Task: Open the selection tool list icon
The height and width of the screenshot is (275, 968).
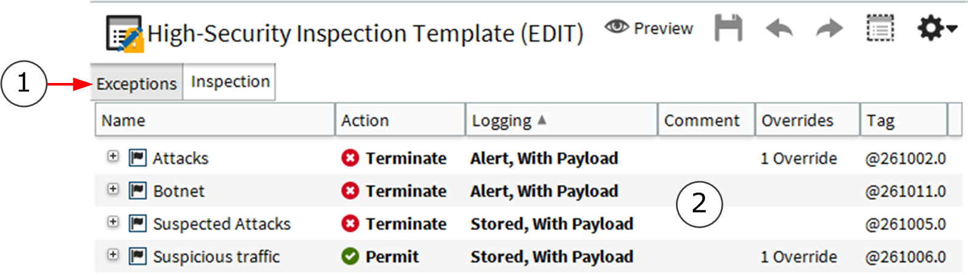Action: 880,28
